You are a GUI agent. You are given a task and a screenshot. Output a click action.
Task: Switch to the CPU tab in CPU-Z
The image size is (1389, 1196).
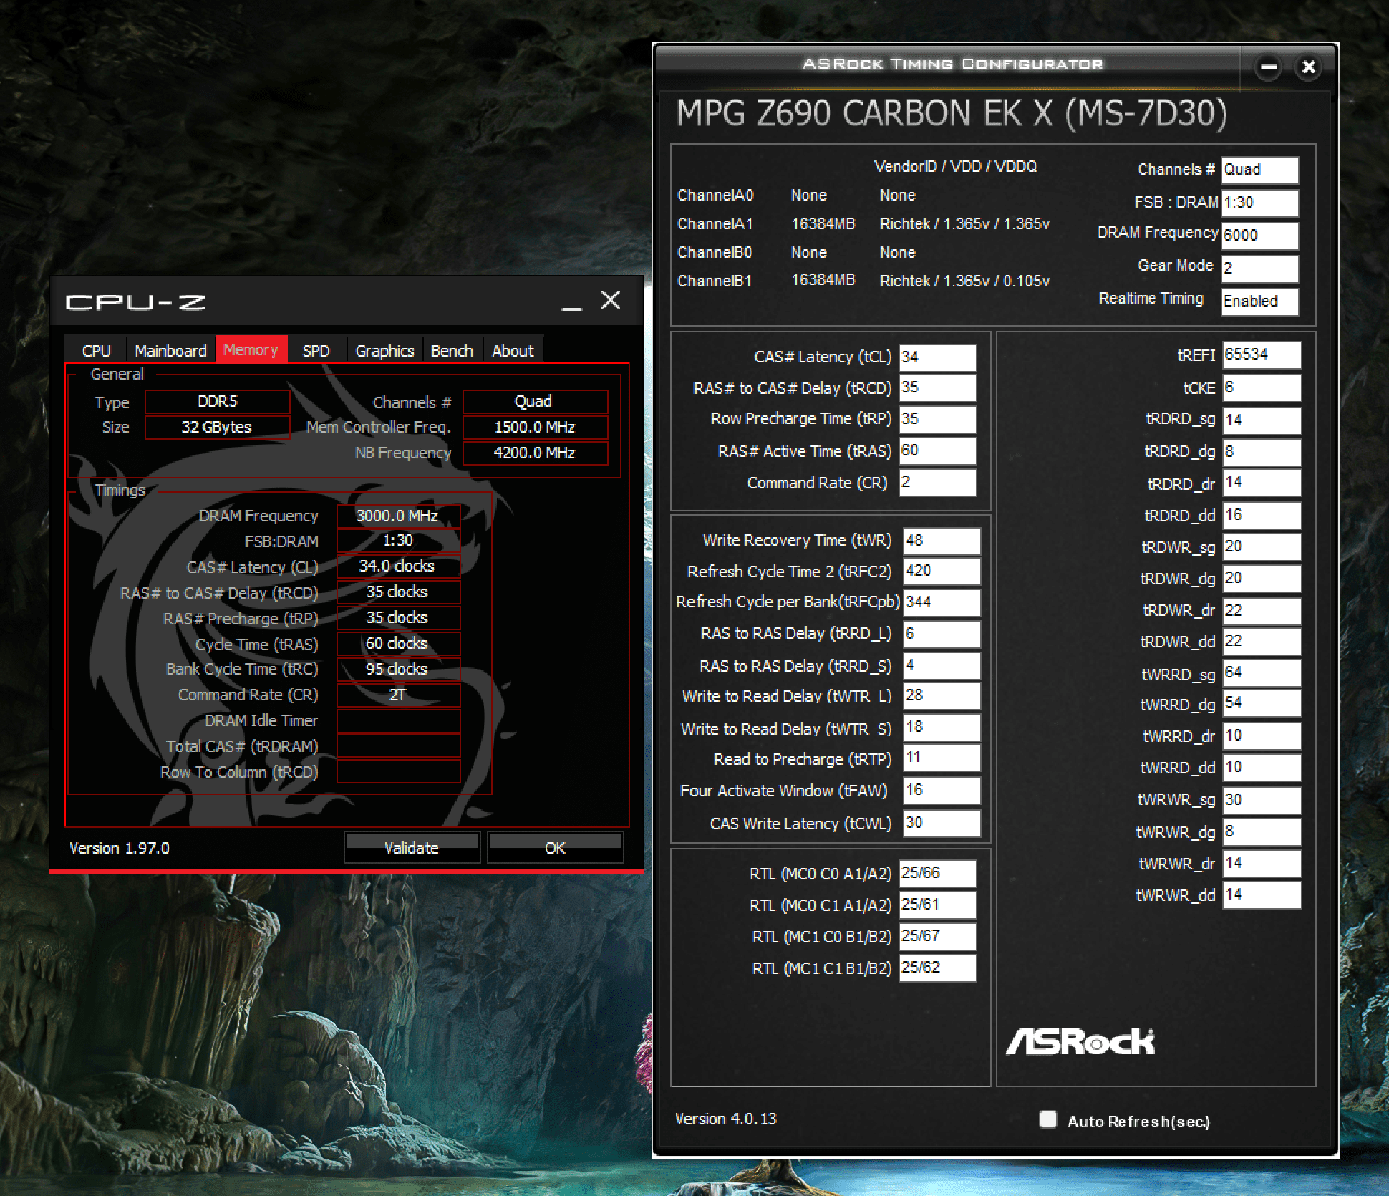pos(96,350)
